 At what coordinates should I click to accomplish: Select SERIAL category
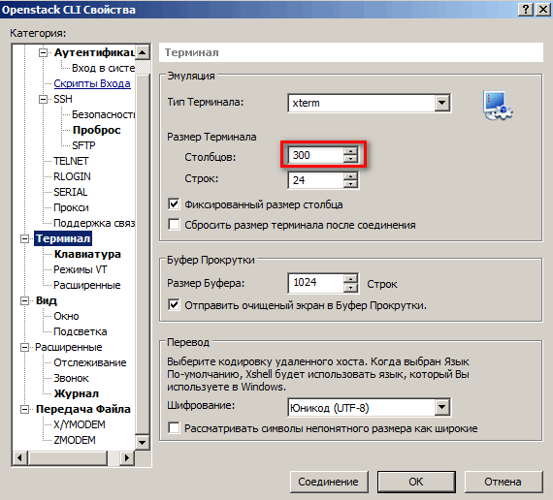[71, 192]
